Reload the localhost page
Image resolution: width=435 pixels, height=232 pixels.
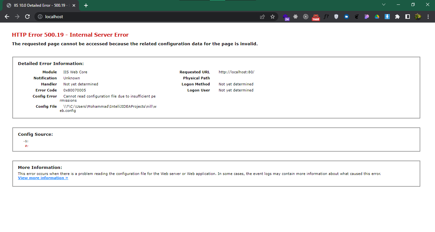[x=27, y=17]
